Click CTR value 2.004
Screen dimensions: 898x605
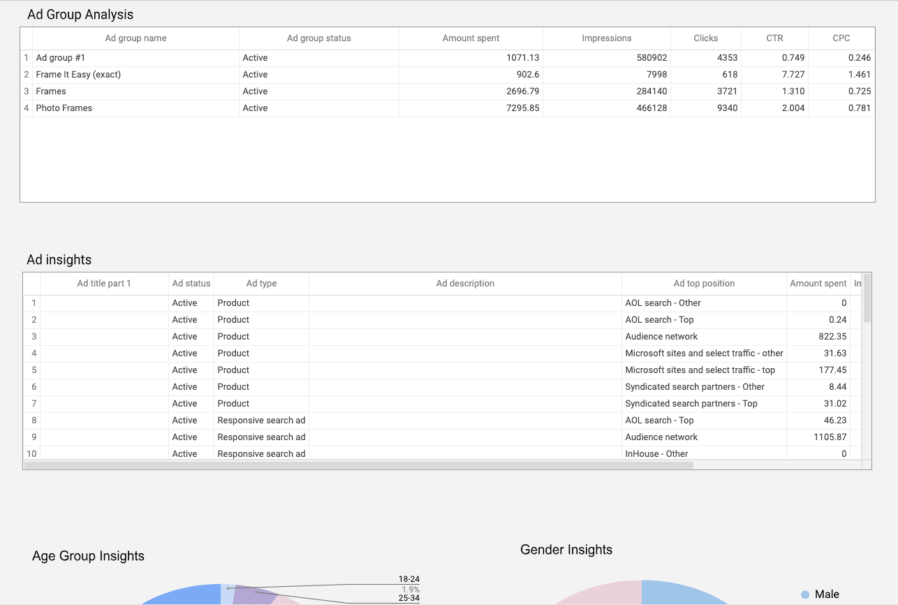tap(793, 108)
